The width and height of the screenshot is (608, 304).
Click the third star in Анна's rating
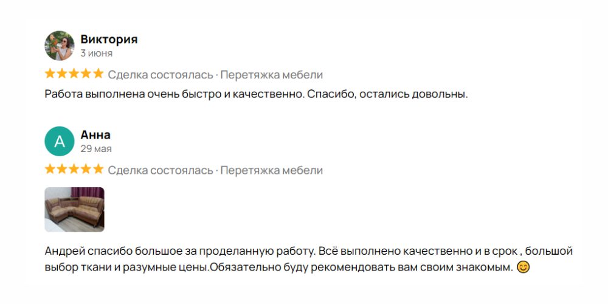[74, 169]
